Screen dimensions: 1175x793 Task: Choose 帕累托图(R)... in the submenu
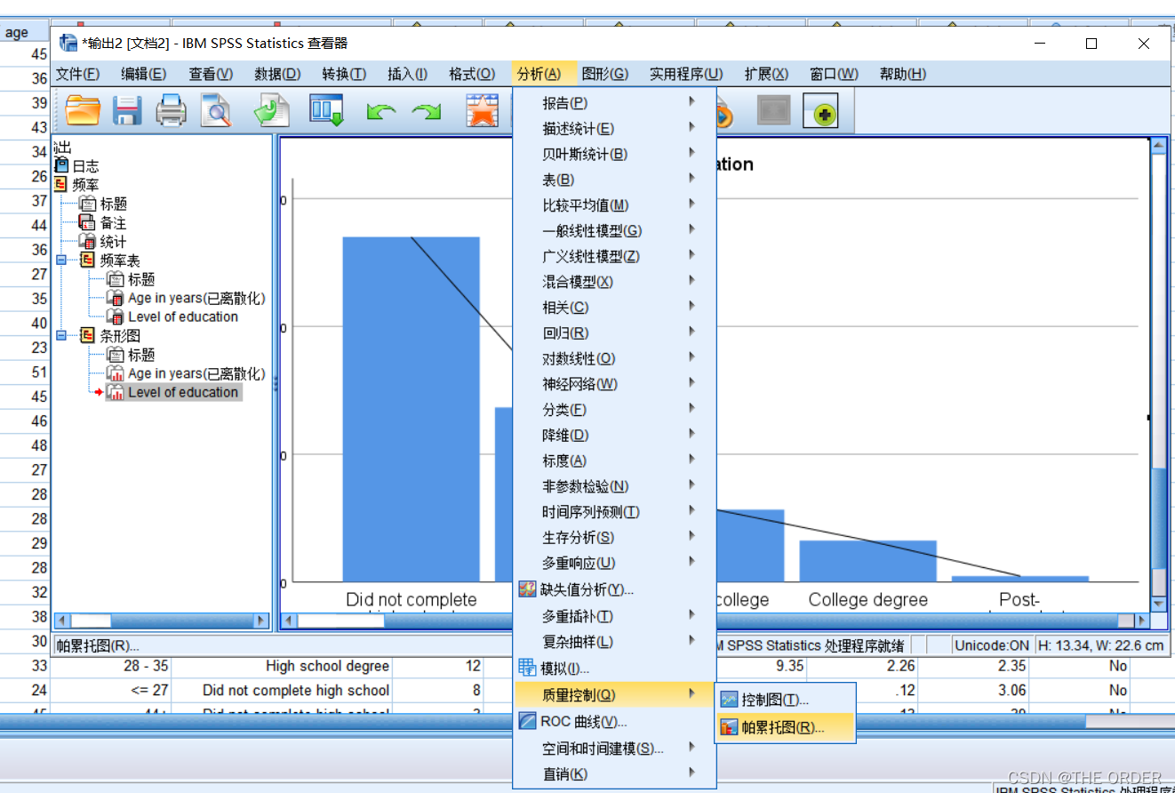coord(785,727)
